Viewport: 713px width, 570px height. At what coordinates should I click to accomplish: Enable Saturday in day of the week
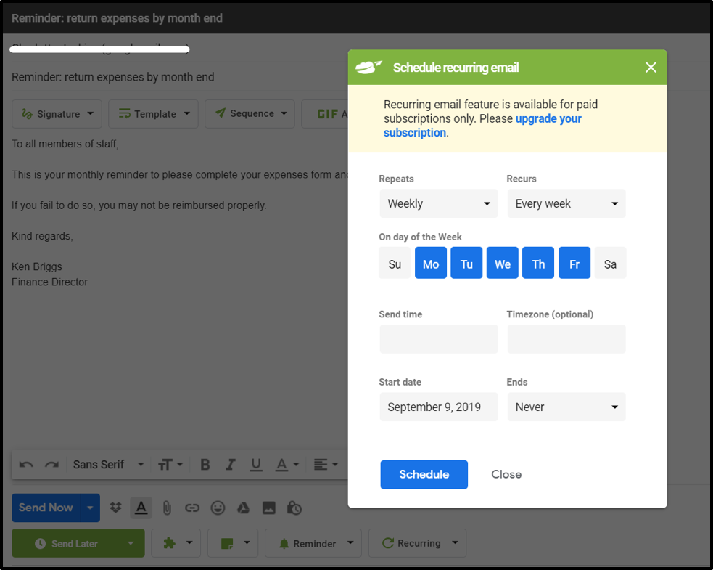point(610,264)
